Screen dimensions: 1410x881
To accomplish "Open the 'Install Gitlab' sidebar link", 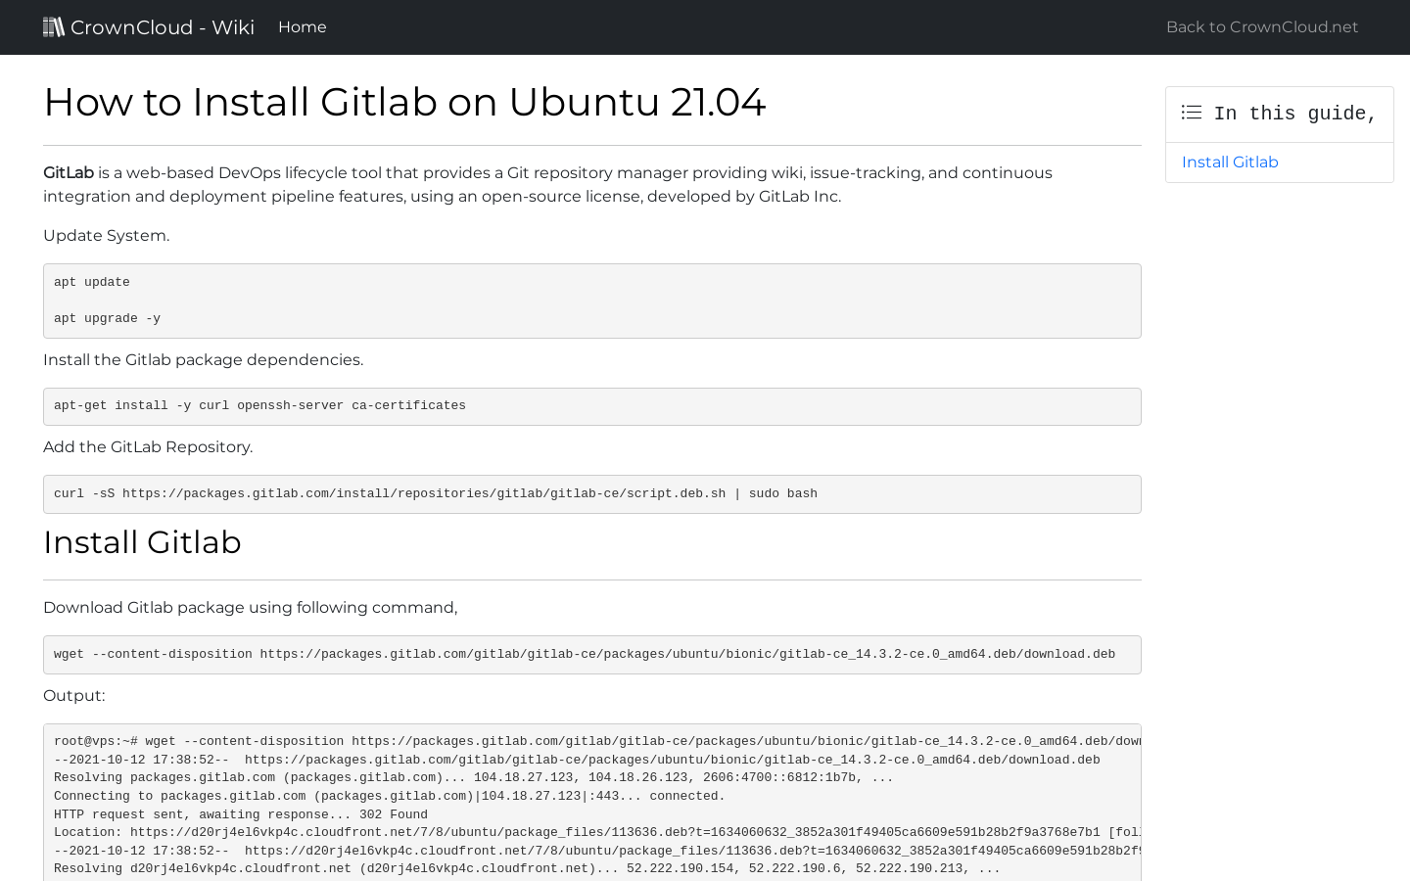I will point(1230,162).
